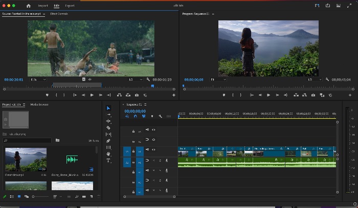Screen dimensions: 358x208
Task: Open the Source panel menu
Action: (x=44, y=14)
